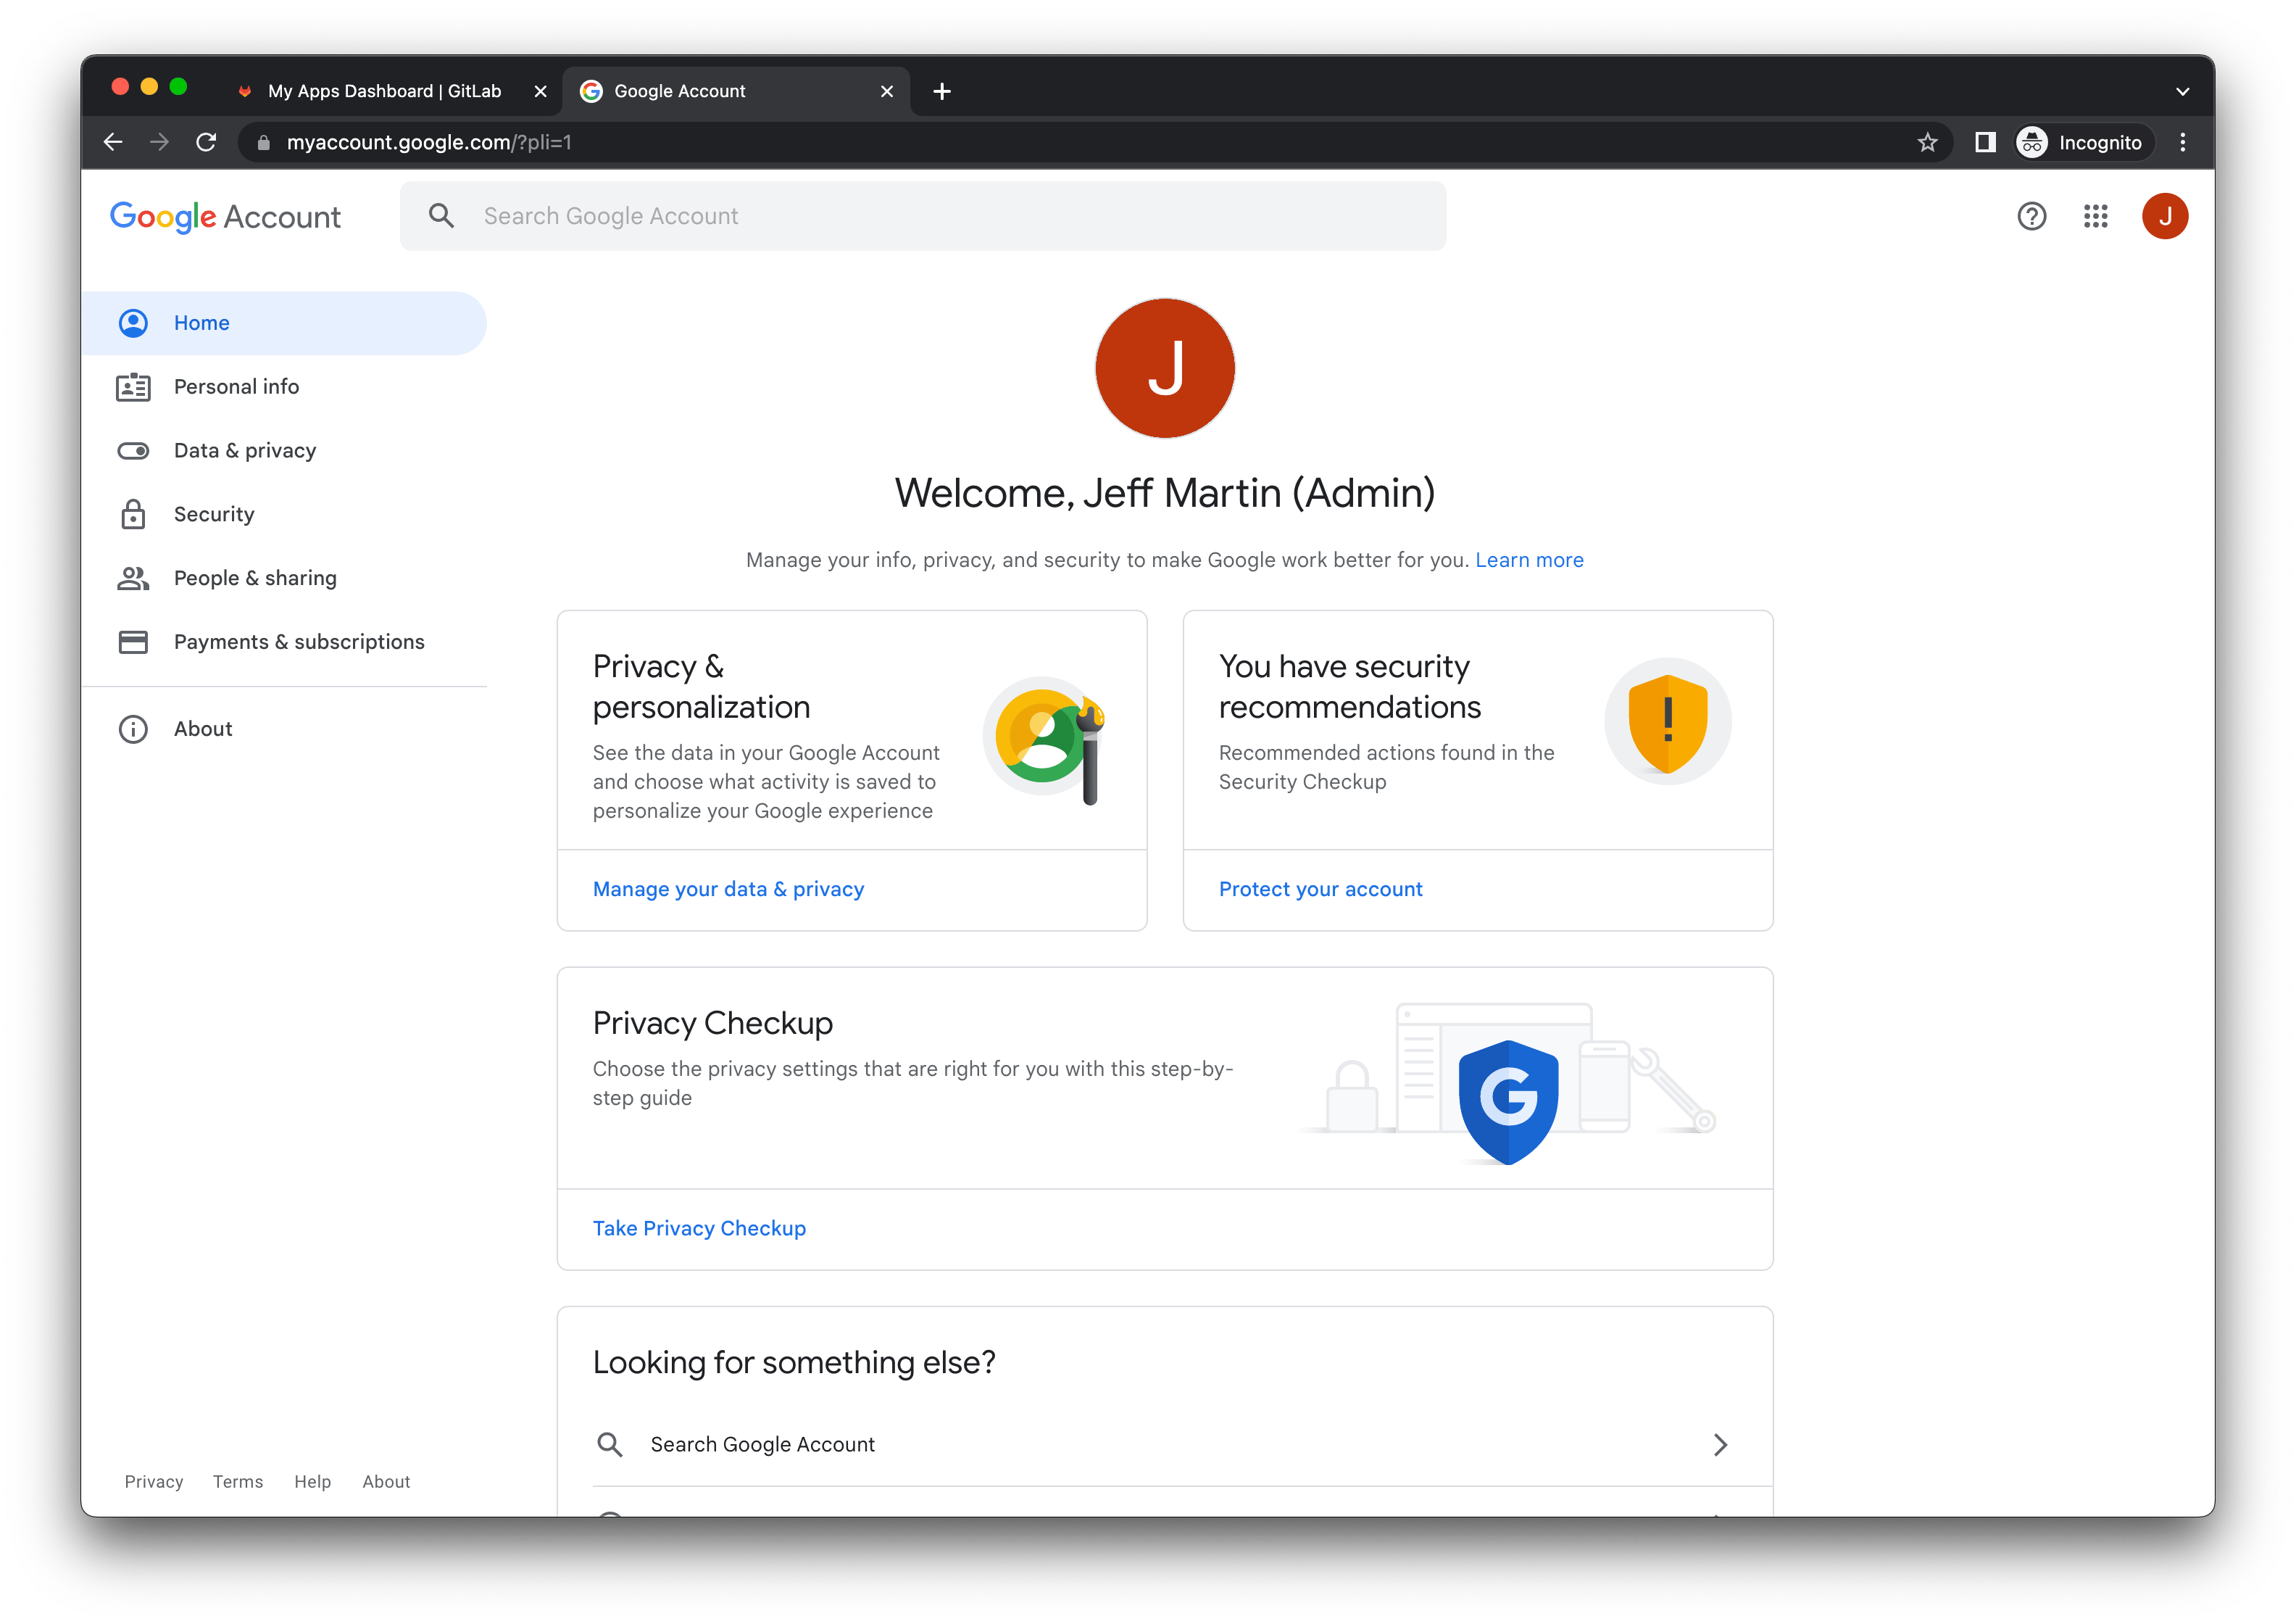Screen dimensions: 2296x1624
Task: Click the yellow security warning shield
Action: [1666, 721]
